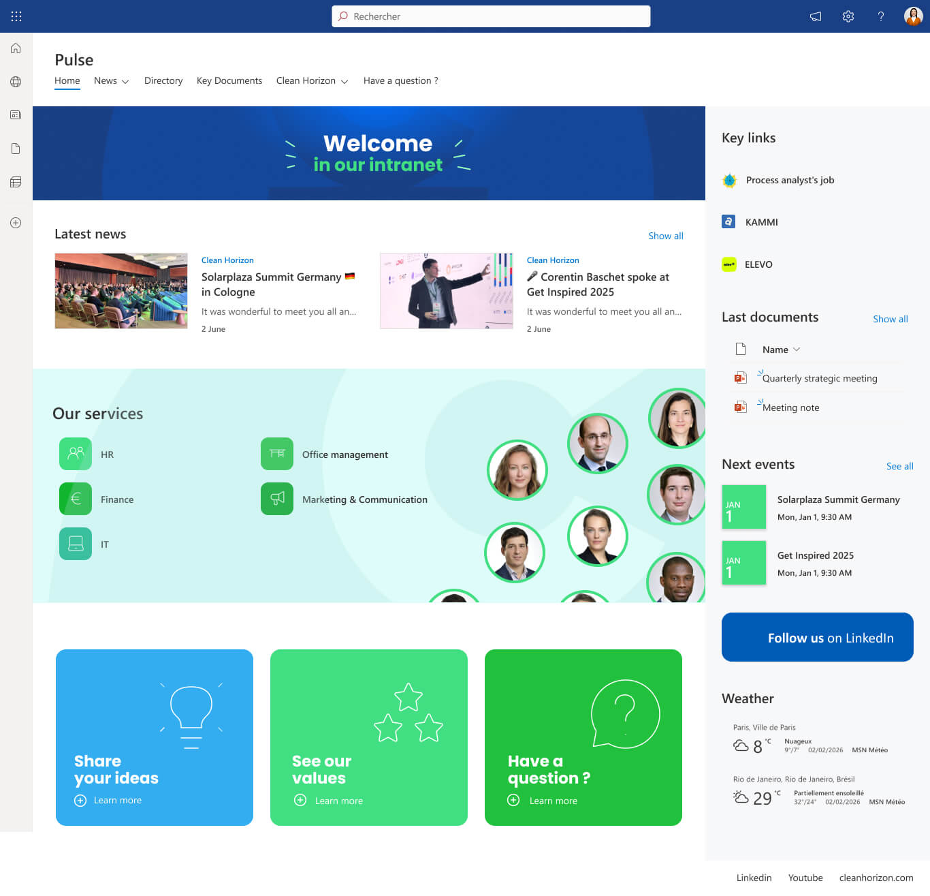
Task: Open the app launcher waffle icon
Action: pyautogui.click(x=16, y=16)
